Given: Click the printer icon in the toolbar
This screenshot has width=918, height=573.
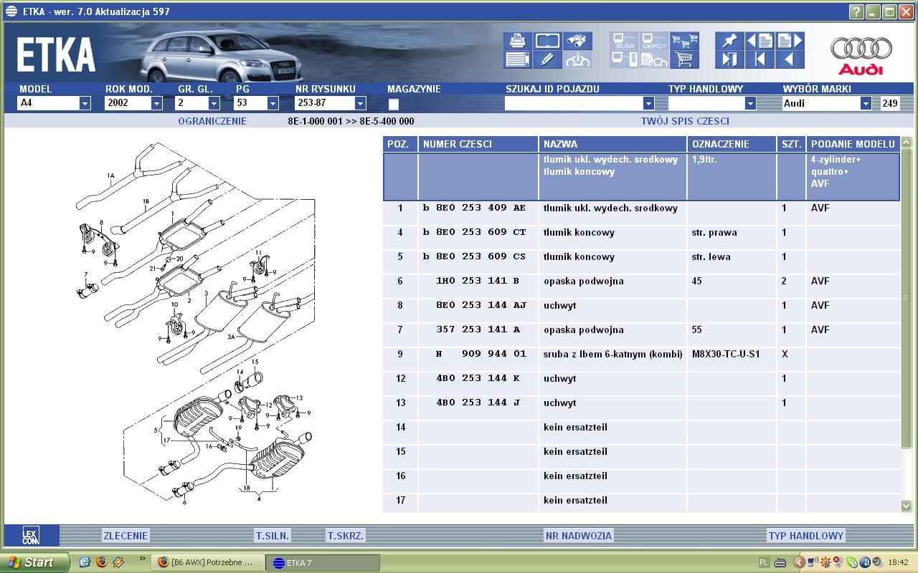Looking at the screenshot, I should pyautogui.click(x=517, y=41).
